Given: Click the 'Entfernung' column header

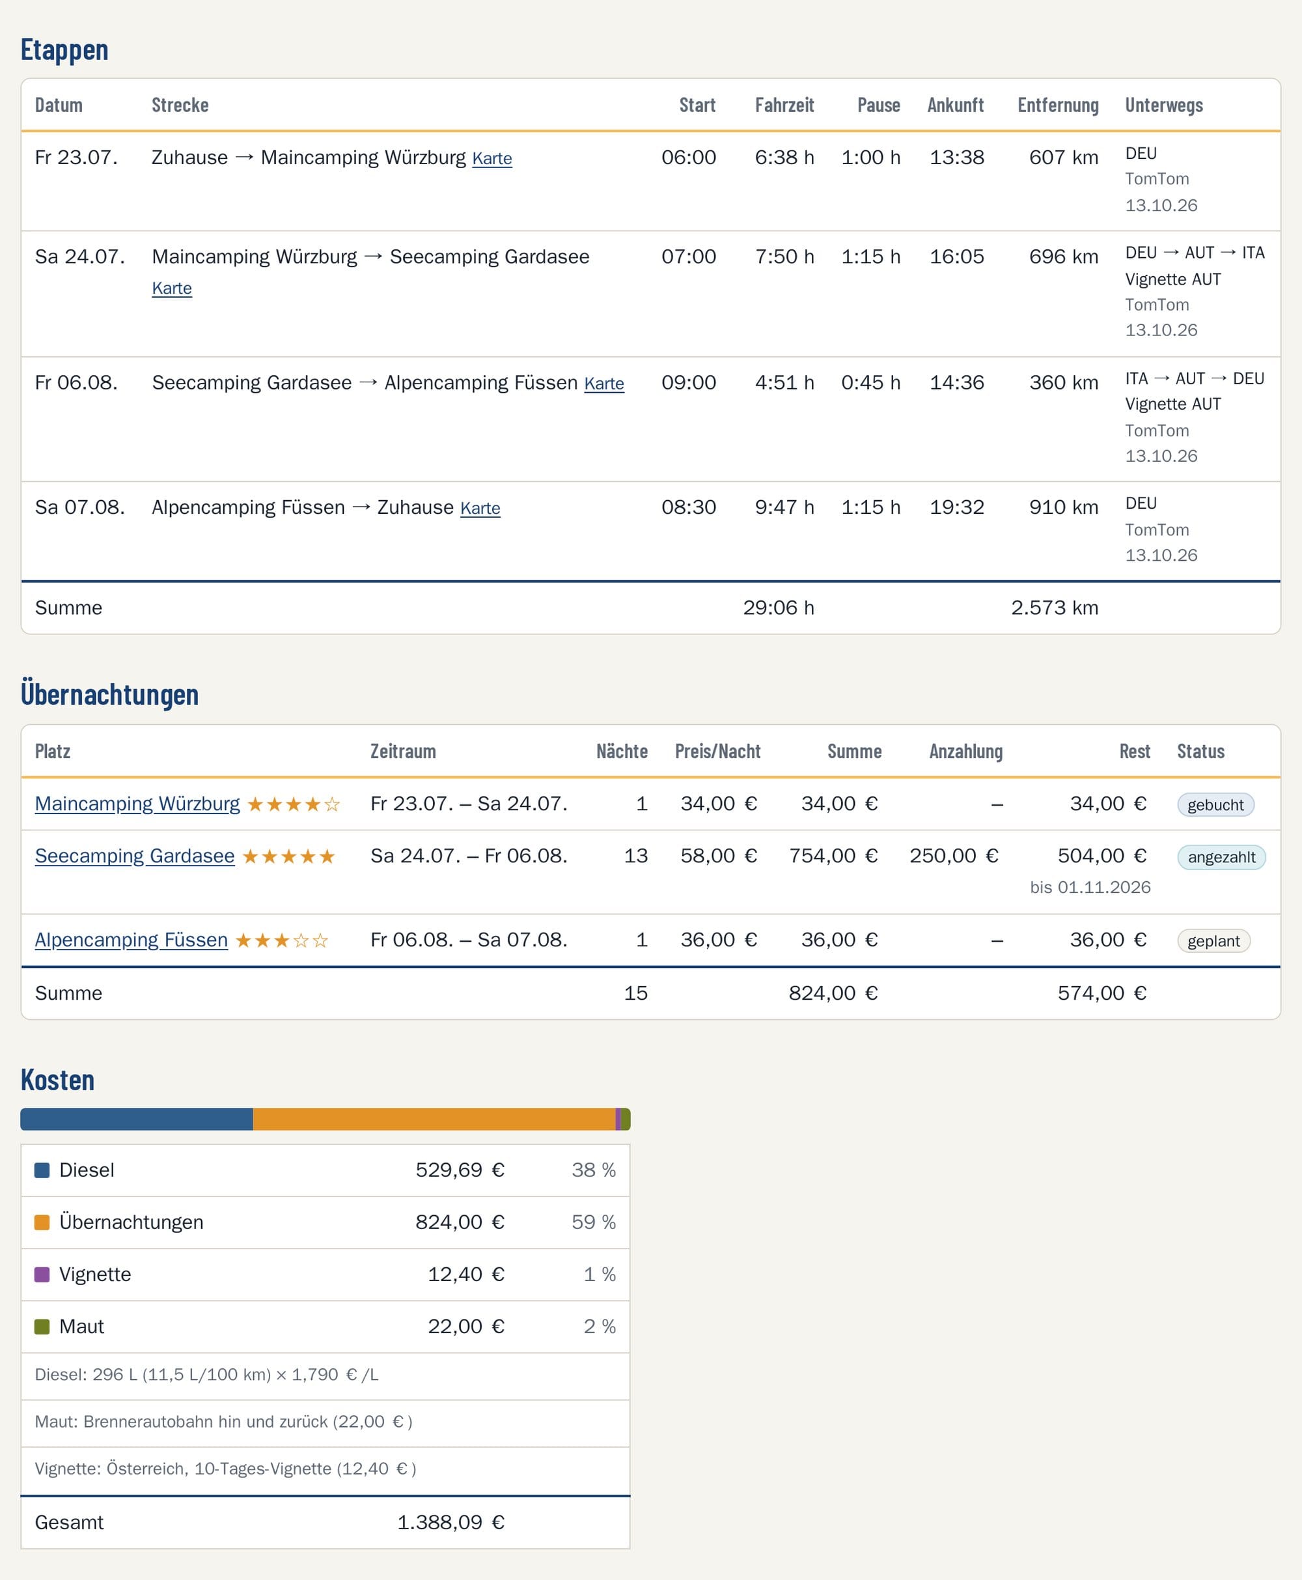Looking at the screenshot, I should (1057, 105).
